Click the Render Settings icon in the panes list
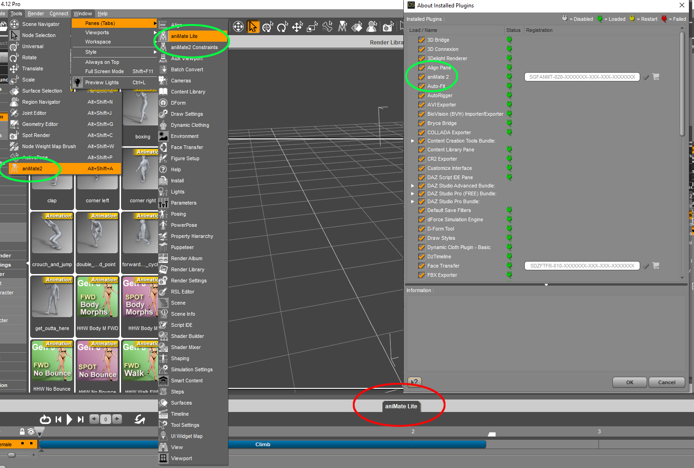This screenshot has width=694, height=468. coord(163,281)
